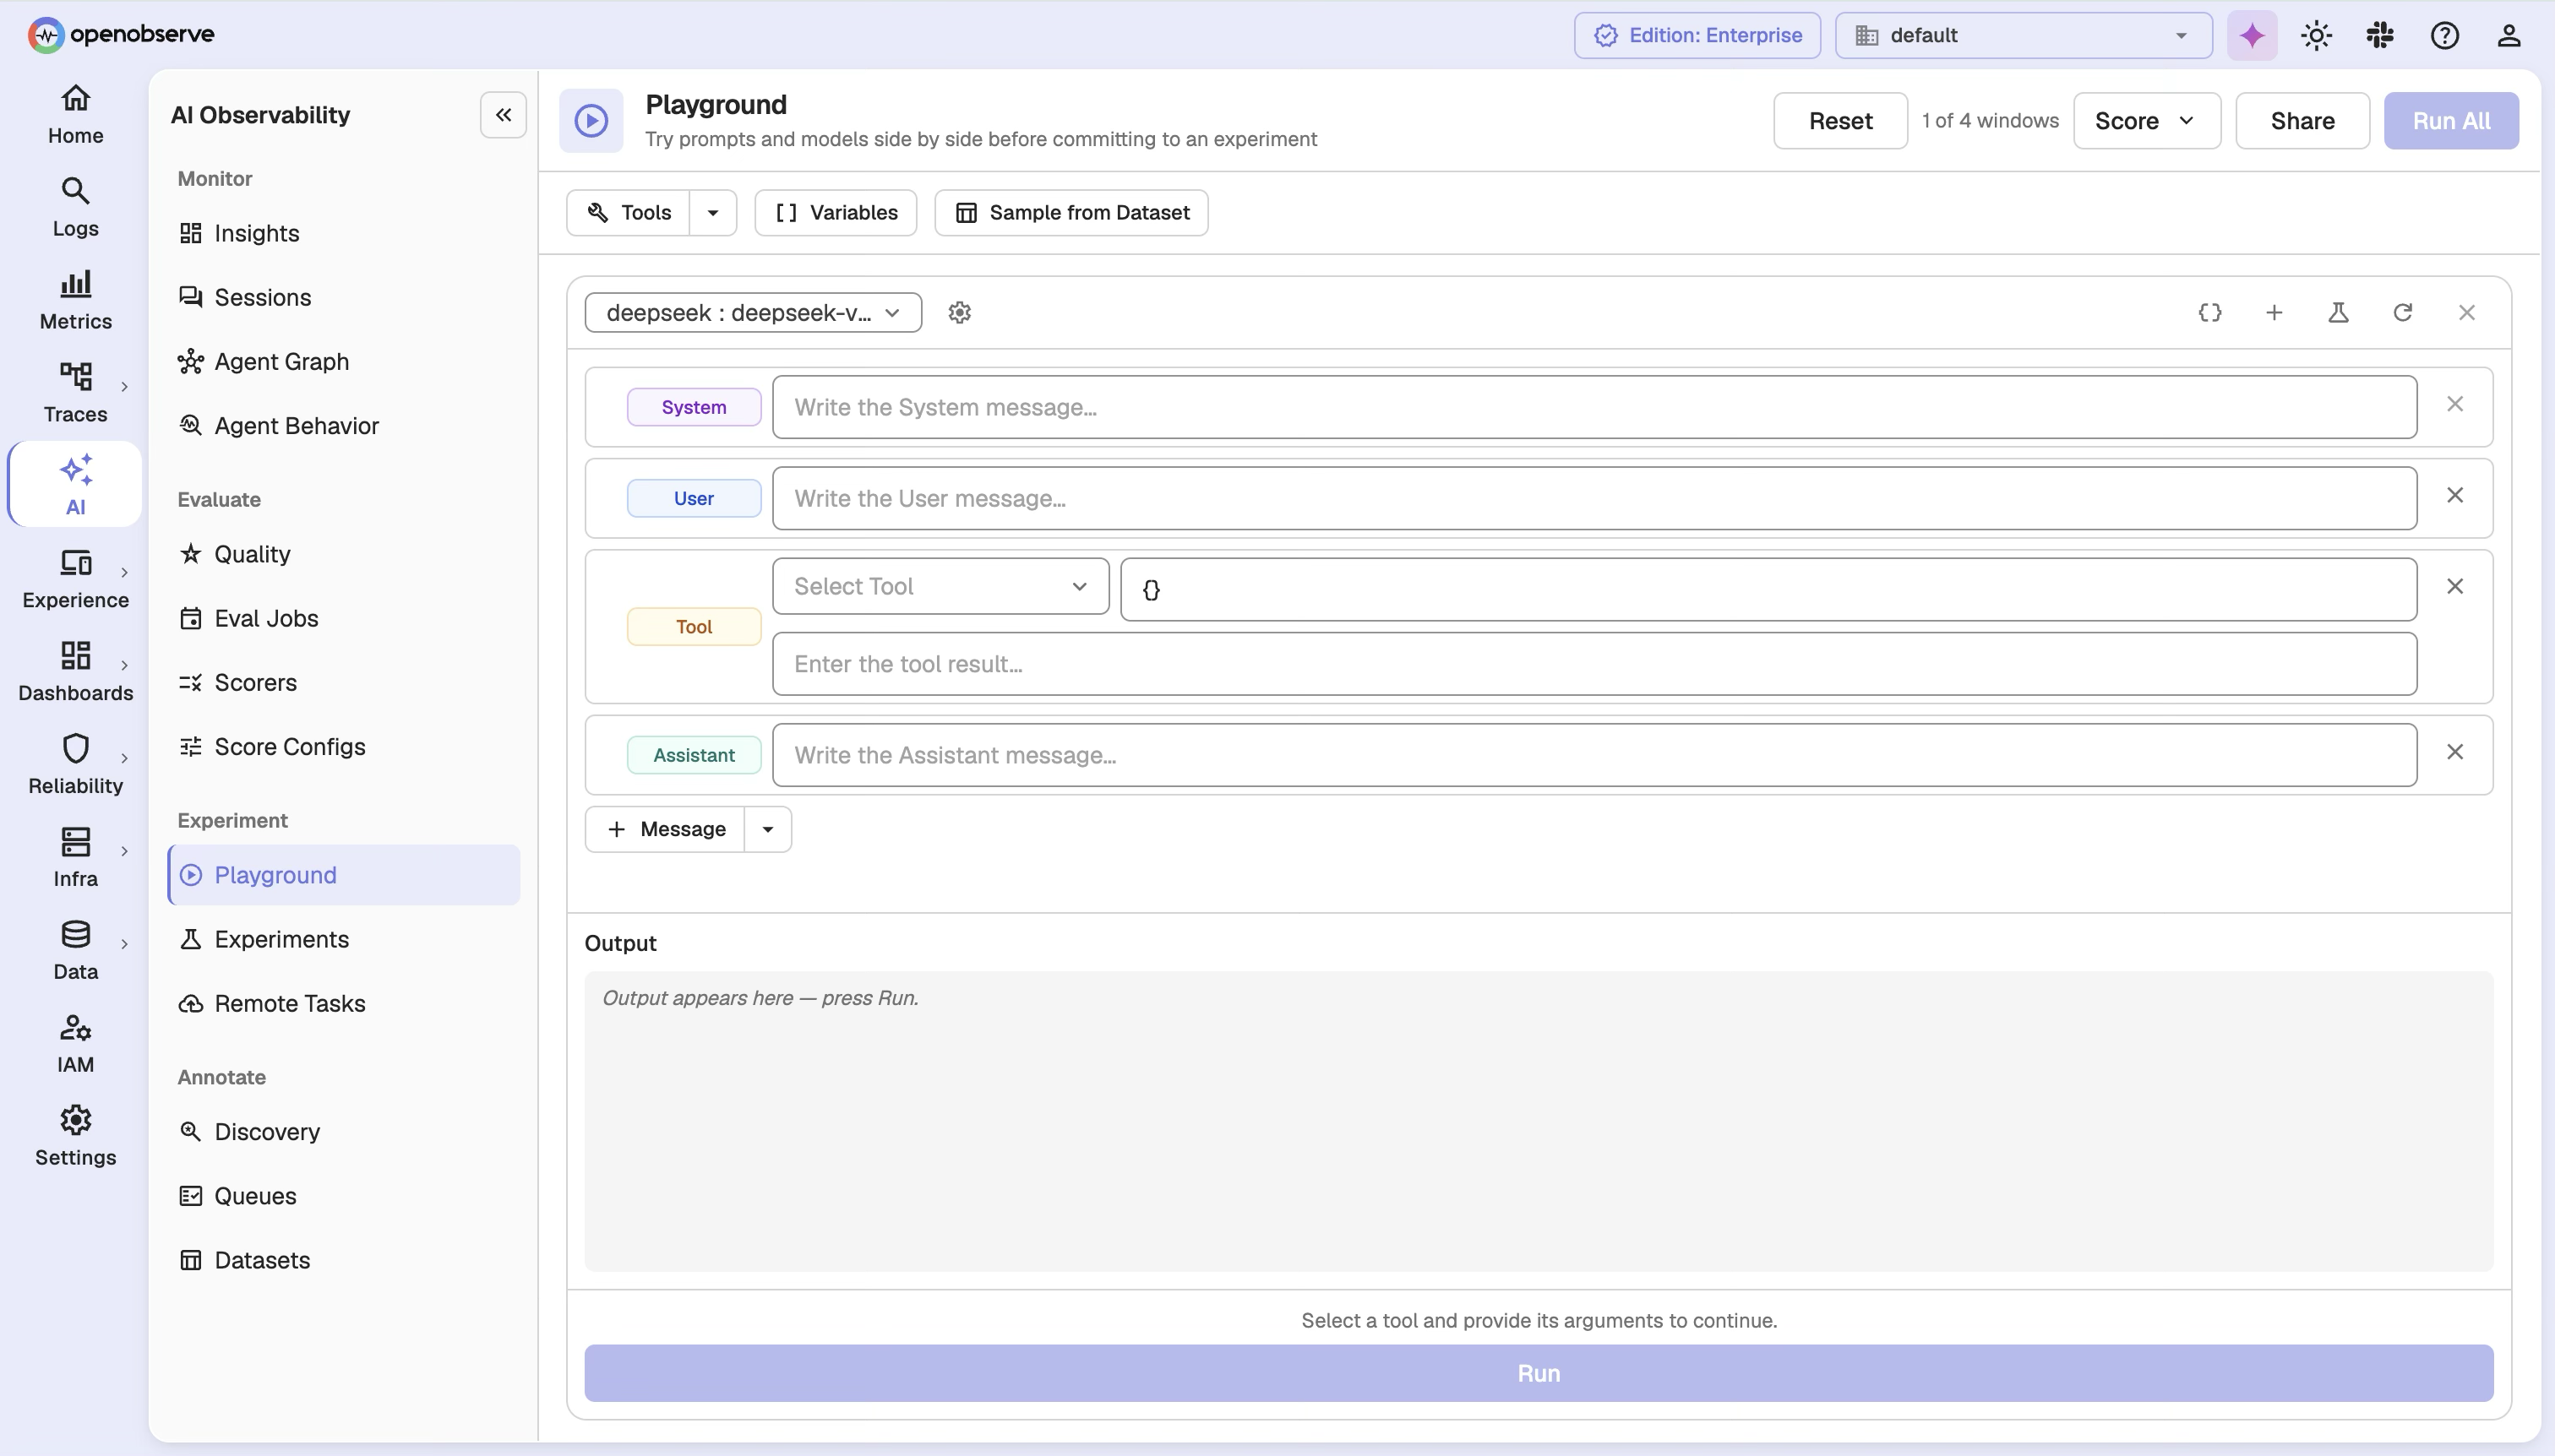The height and width of the screenshot is (1456, 2555).
Task: Open Experience in the left navigation
Action: pos(75,579)
